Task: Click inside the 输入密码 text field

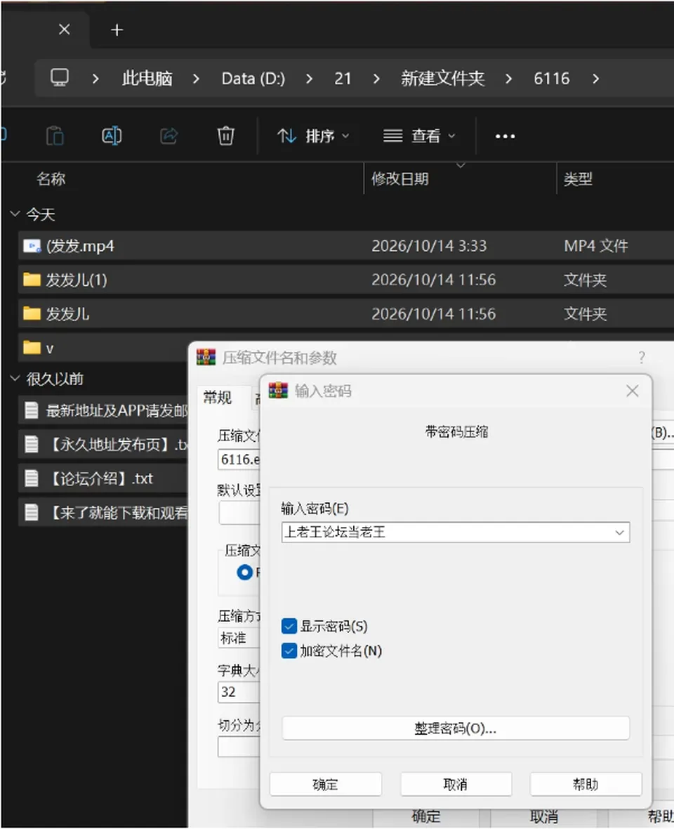Action: pyautogui.click(x=447, y=533)
